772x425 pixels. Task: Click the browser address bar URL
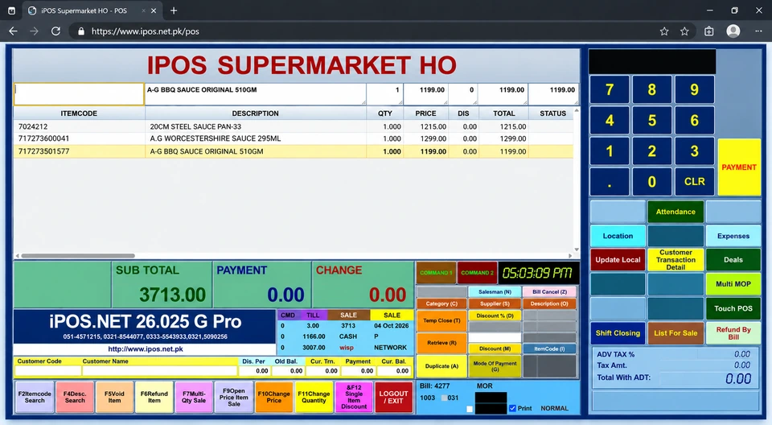pos(146,31)
